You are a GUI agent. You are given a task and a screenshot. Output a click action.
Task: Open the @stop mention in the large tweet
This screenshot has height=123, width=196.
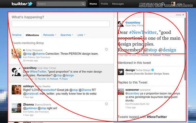151,50
